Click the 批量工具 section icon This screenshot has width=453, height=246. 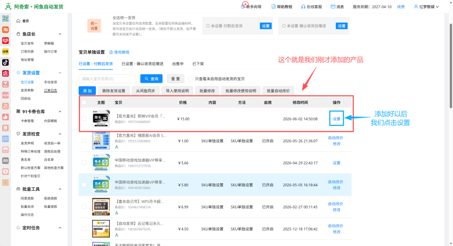point(18,189)
